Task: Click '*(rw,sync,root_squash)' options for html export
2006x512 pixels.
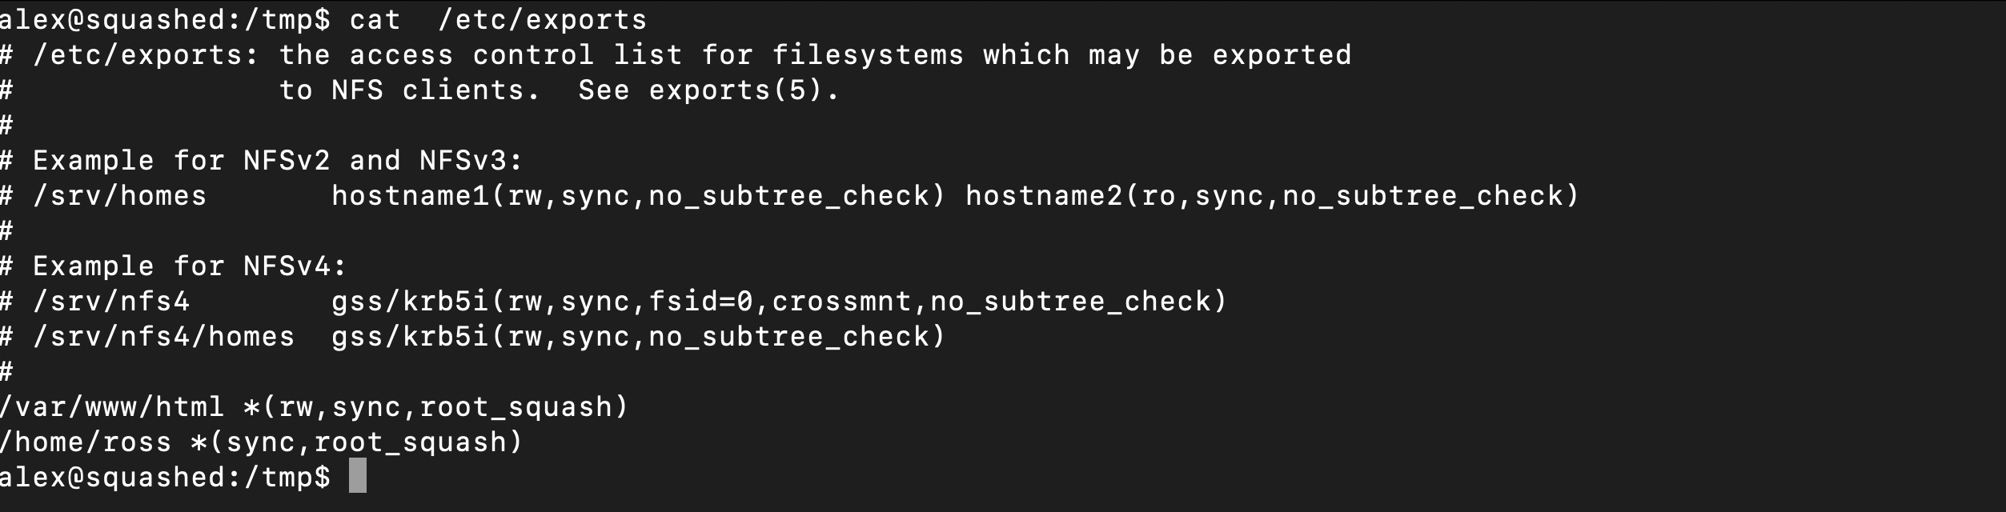Action: pyautogui.click(x=436, y=407)
